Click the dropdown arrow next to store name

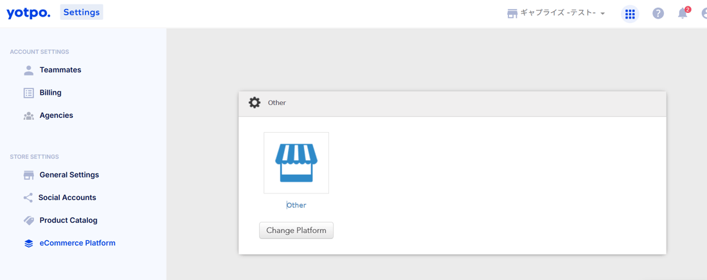click(602, 14)
